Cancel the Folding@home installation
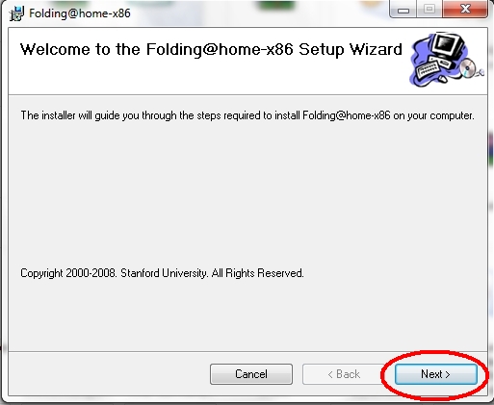Image resolution: width=494 pixels, height=405 pixels. 251,374
